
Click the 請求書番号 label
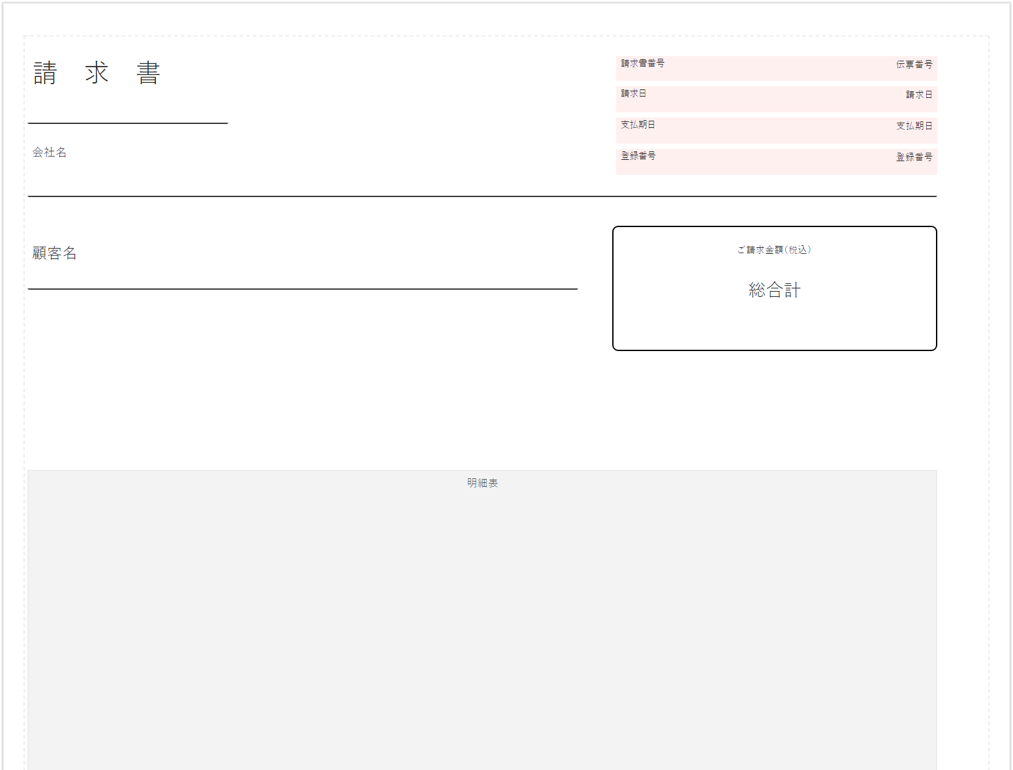pos(642,63)
